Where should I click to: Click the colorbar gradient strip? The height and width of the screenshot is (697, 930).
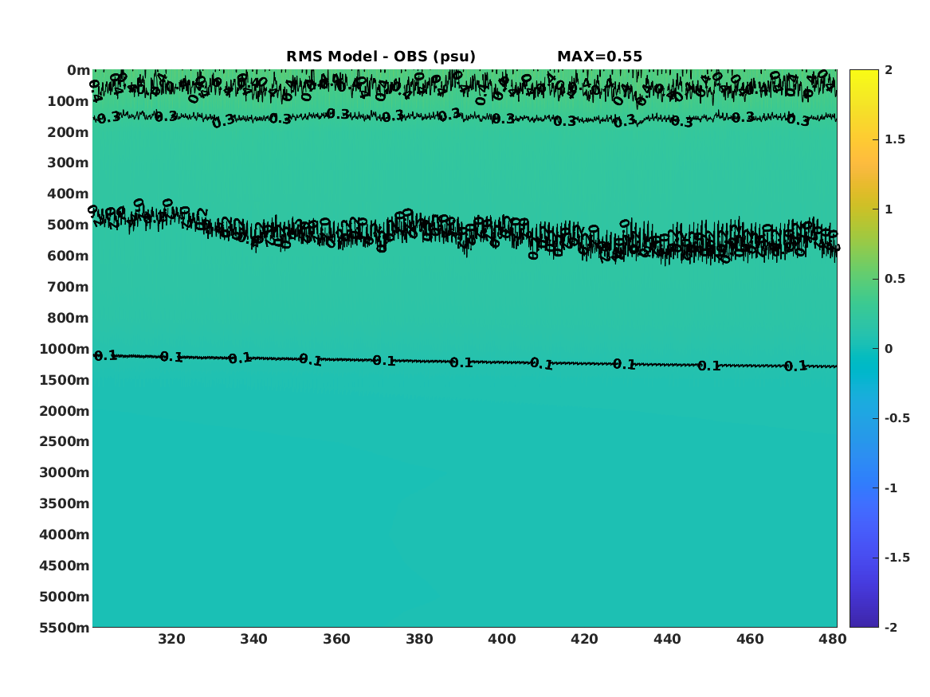click(x=864, y=349)
